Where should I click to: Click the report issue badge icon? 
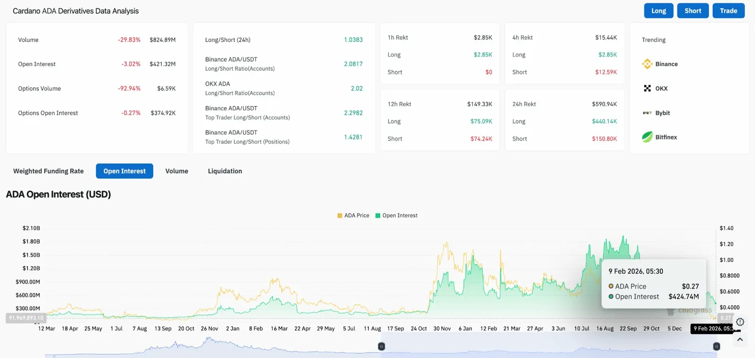(741, 322)
